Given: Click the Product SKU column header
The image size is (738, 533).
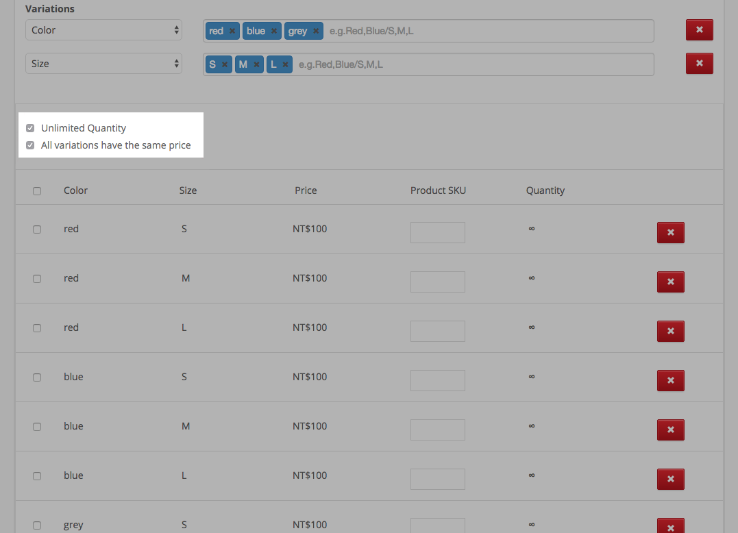Looking at the screenshot, I should [438, 190].
